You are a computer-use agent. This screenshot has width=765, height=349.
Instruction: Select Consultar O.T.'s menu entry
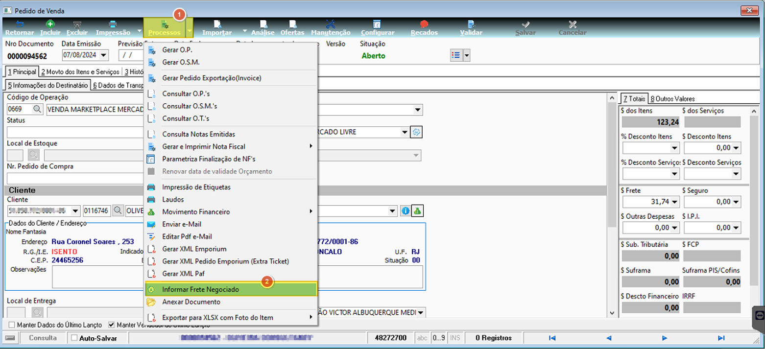click(x=232, y=118)
